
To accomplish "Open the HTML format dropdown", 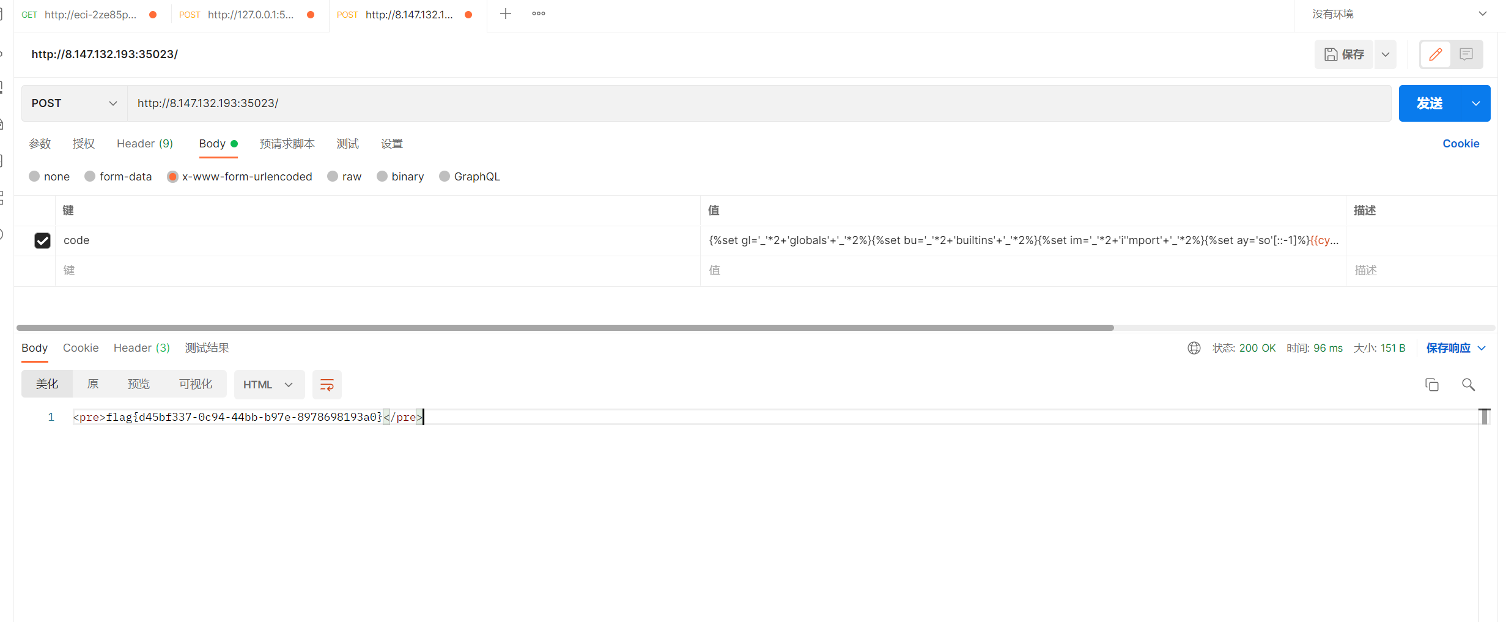I will click(x=269, y=385).
